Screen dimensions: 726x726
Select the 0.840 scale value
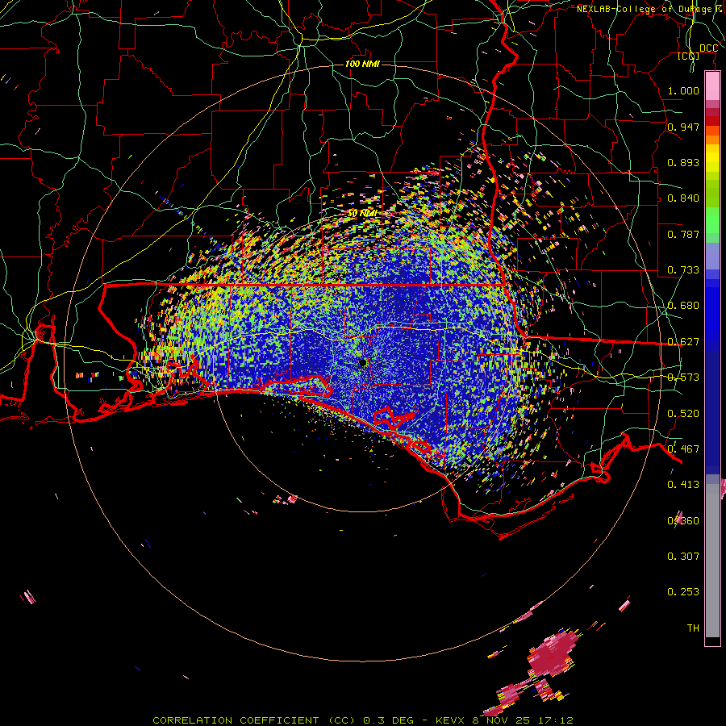(x=683, y=198)
